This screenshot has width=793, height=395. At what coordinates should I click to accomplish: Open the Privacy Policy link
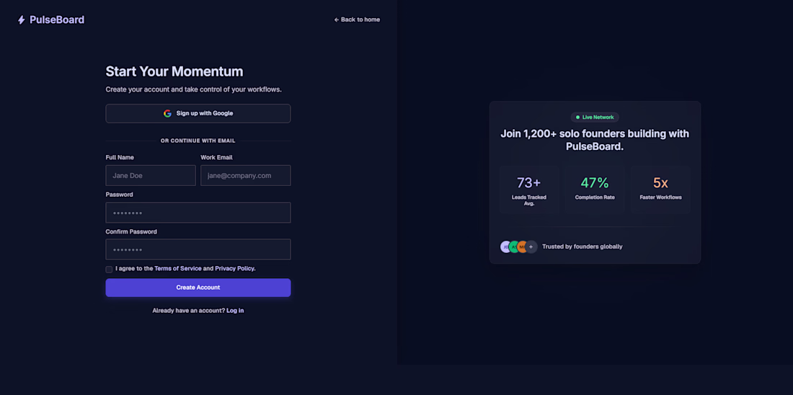[235, 269]
